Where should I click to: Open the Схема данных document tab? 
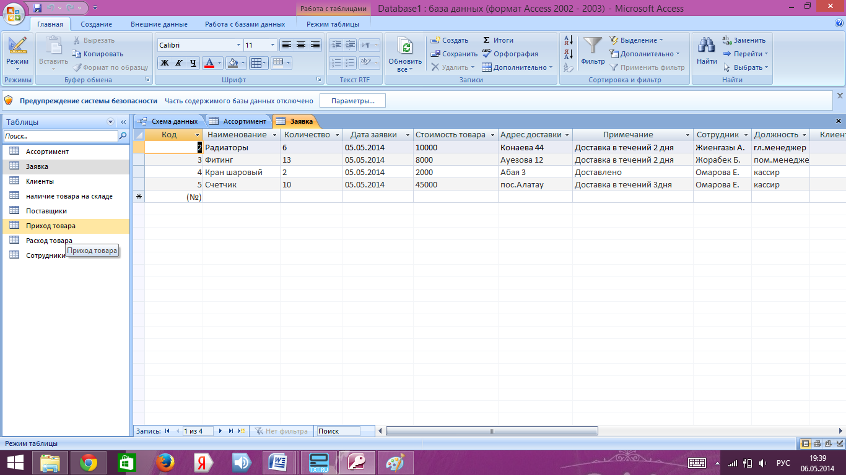168,121
